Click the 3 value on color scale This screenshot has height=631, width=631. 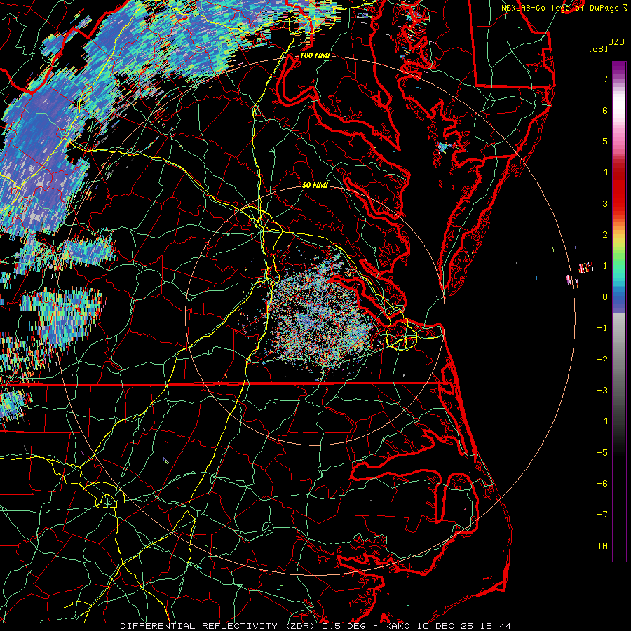coord(605,203)
